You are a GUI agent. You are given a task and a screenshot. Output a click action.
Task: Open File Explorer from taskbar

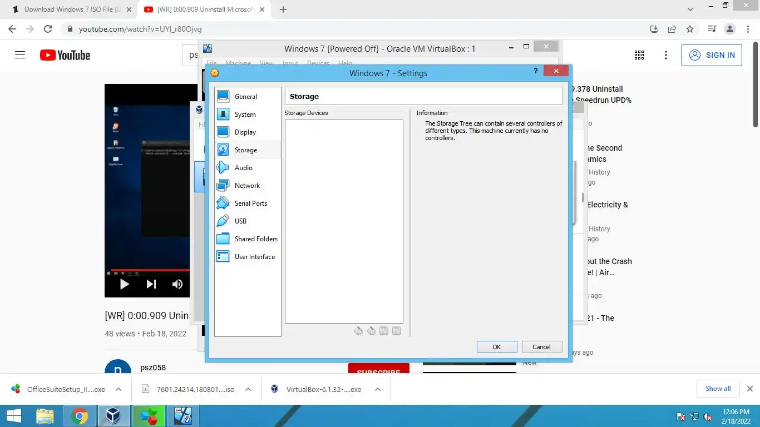[45, 416]
